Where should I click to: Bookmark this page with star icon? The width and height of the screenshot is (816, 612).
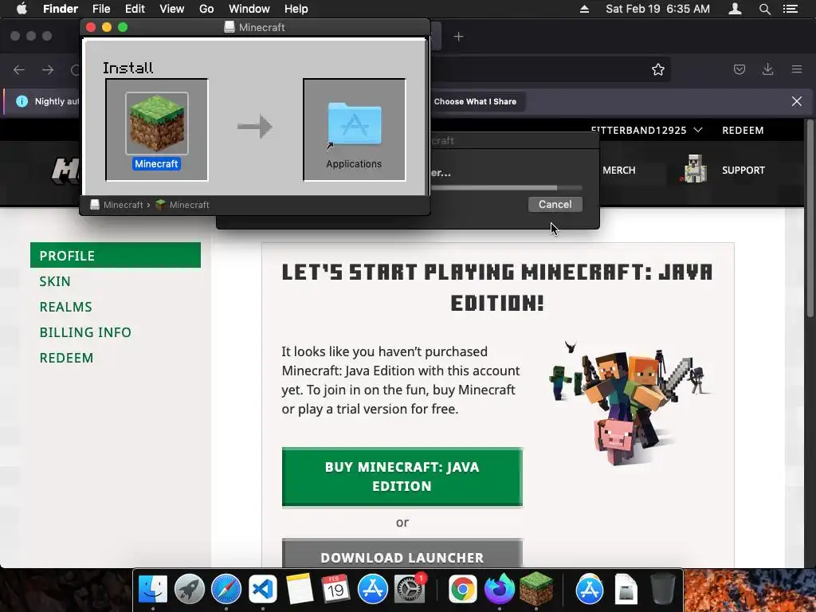657,69
